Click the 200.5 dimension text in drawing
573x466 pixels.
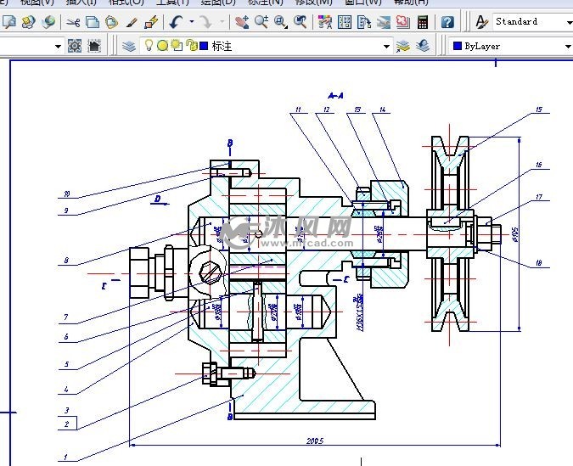pos(315,441)
